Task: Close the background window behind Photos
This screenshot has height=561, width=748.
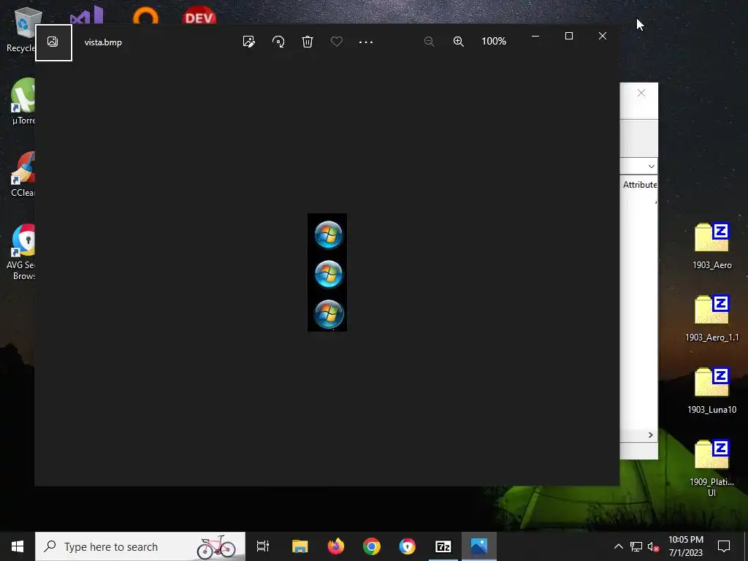Action: point(641,93)
